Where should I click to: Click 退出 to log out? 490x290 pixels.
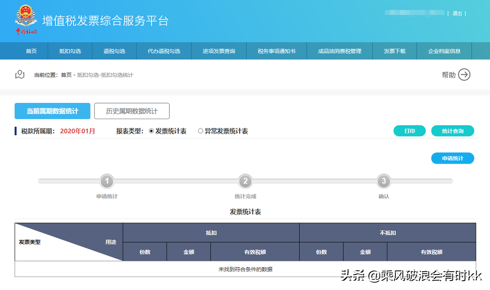[457, 13]
